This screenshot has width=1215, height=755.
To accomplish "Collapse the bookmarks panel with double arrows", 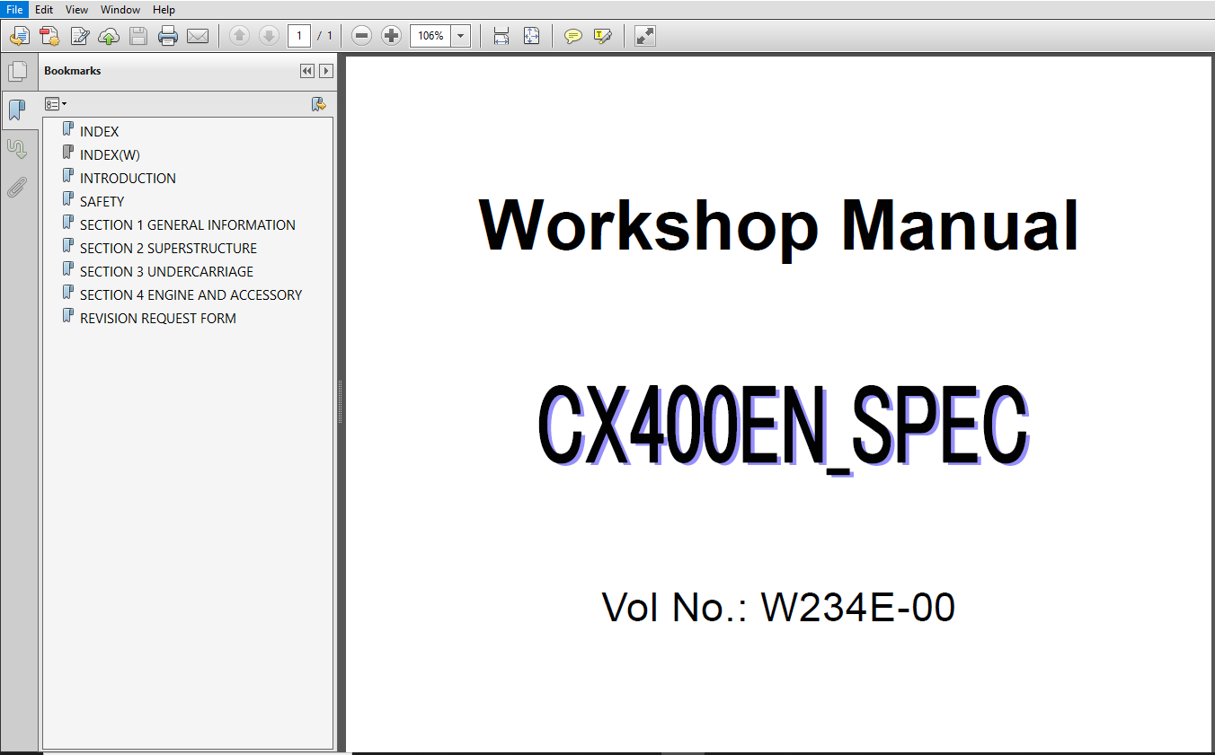I will (307, 71).
